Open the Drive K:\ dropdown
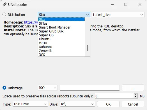 point(77,104)
